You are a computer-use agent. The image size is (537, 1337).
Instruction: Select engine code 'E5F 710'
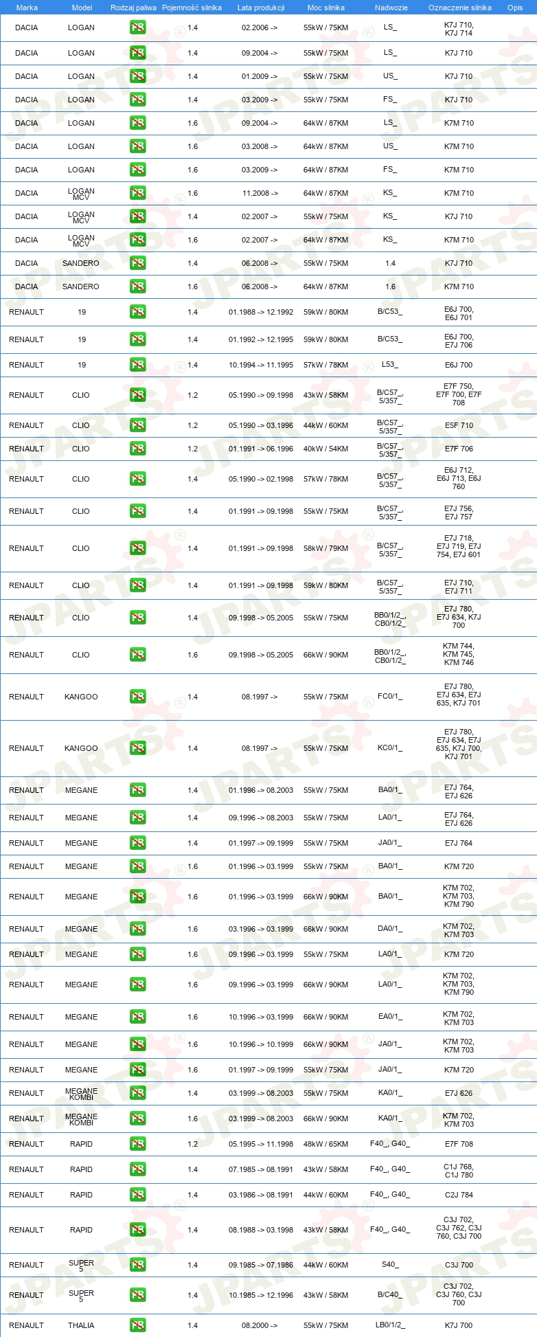point(459,425)
